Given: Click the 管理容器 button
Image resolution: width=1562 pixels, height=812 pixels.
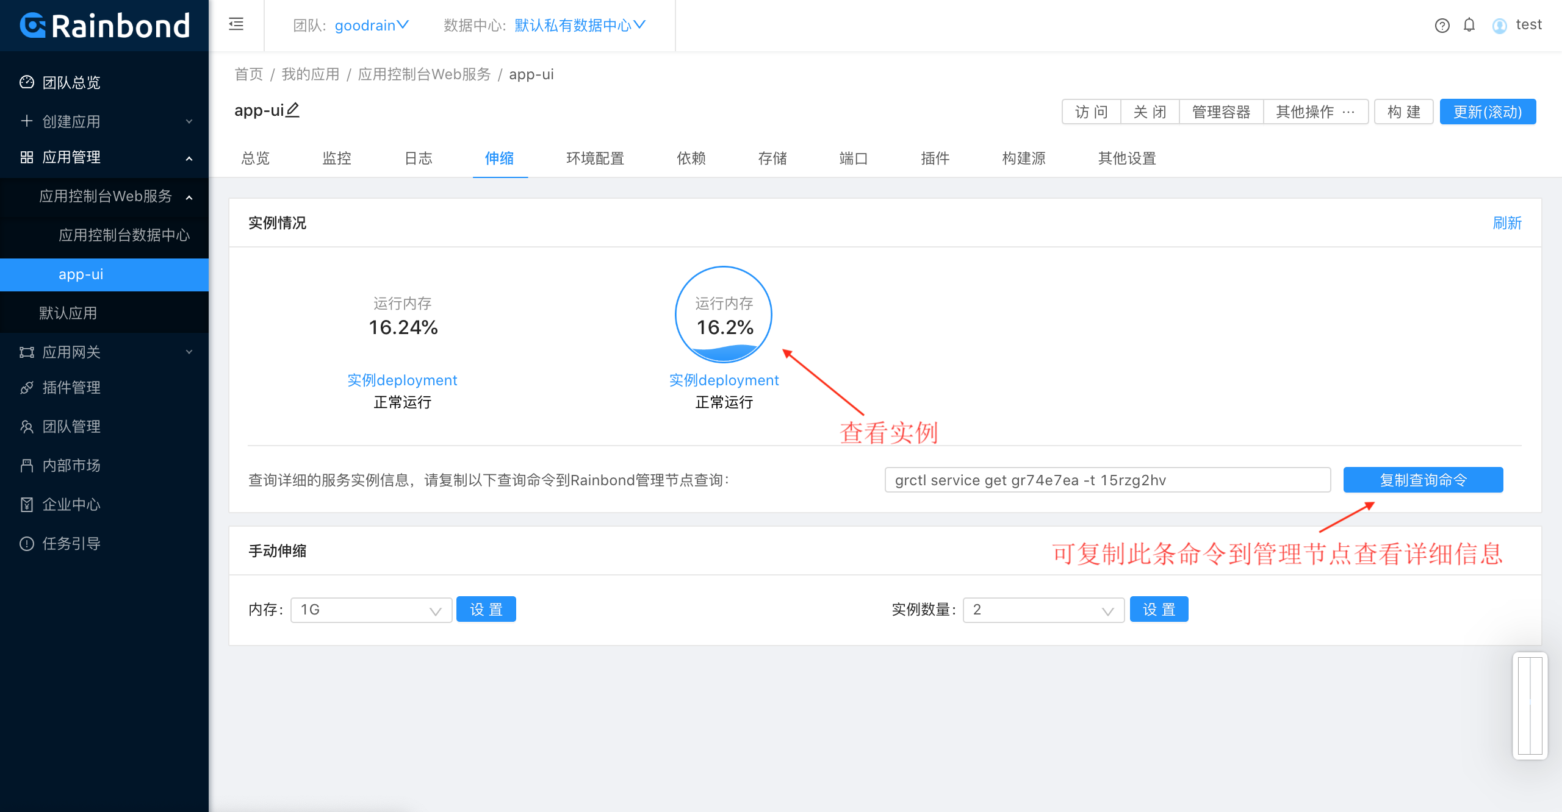Looking at the screenshot, I should pos(1222,112).
